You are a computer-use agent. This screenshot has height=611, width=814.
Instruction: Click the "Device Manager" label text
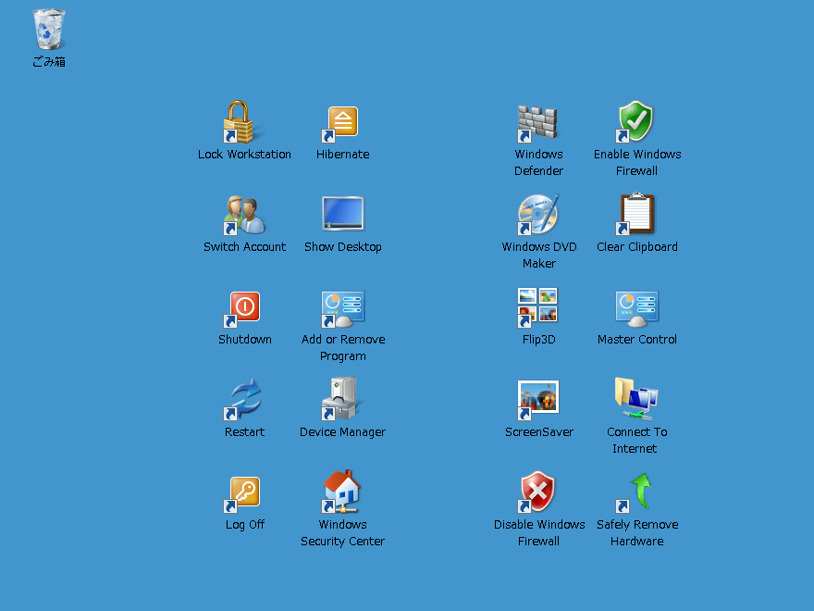click(342, 432)
